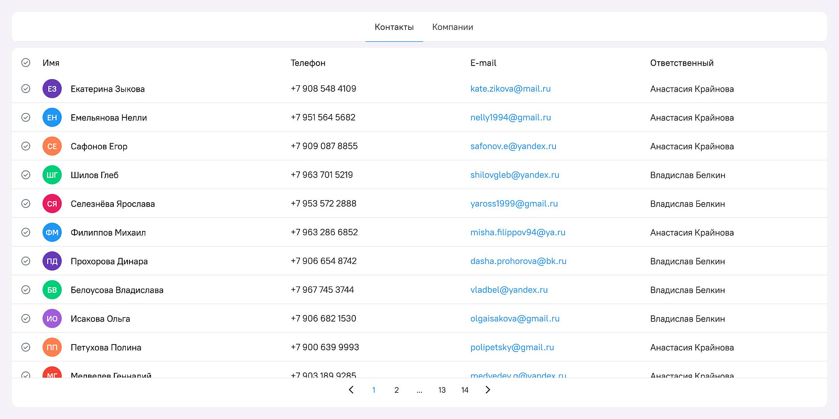The image size is (839, 419).
Task: Click the green ШГ avatar
Action: point(52,175)
